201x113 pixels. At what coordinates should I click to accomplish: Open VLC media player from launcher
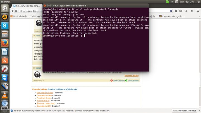pyautogui.click(x=5, y=95)
